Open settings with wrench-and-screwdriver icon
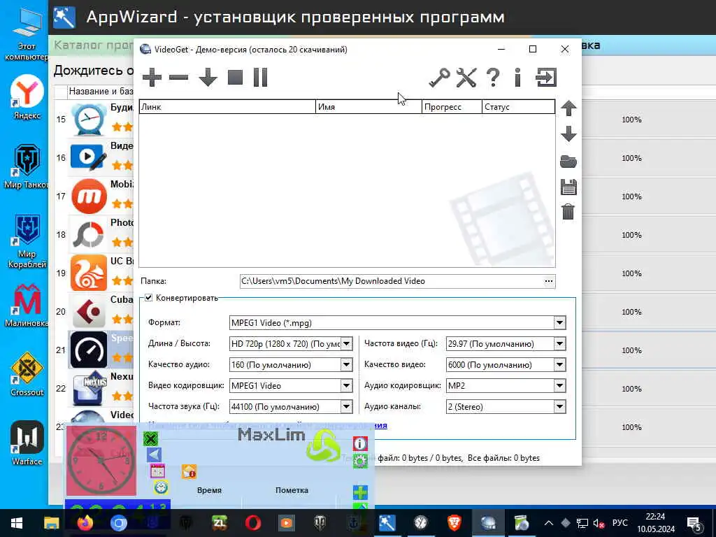 [466, 77]
